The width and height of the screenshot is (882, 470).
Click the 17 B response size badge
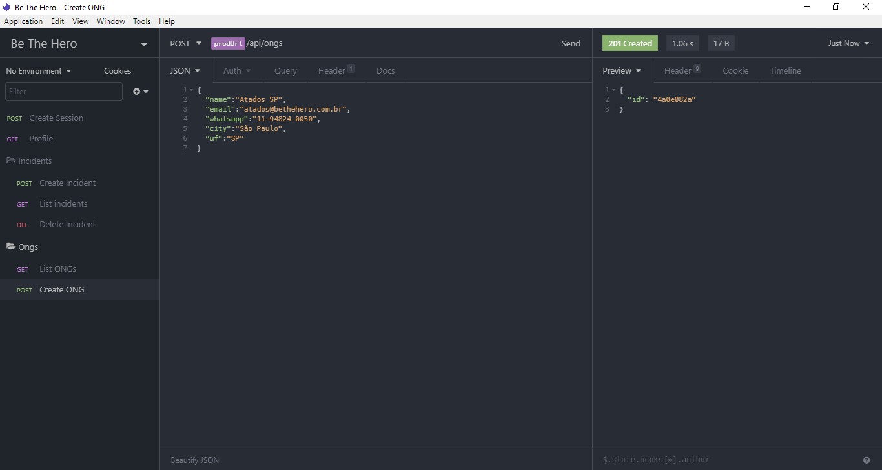(x=721, y=43)
